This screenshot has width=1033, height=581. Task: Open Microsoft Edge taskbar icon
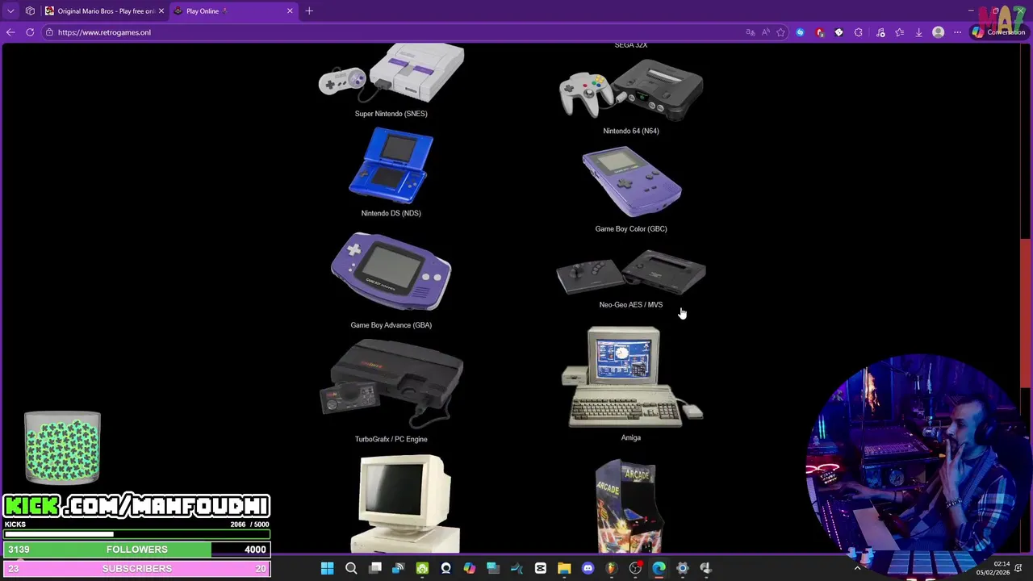coord(659,569)
